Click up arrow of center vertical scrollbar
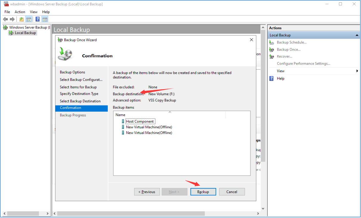361x218 pixels. click(263, 28)
